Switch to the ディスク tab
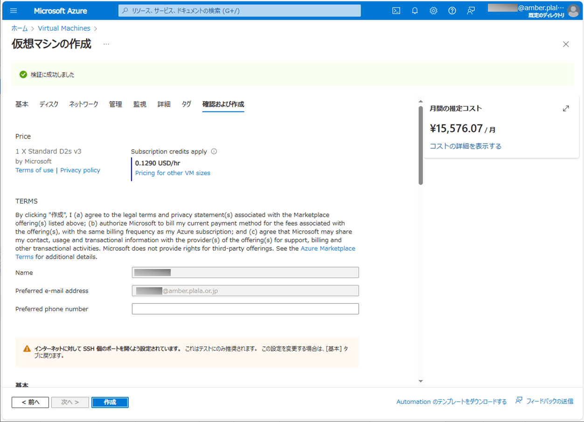This screenshot has width=584, height=422. click(x=49, y=104)
